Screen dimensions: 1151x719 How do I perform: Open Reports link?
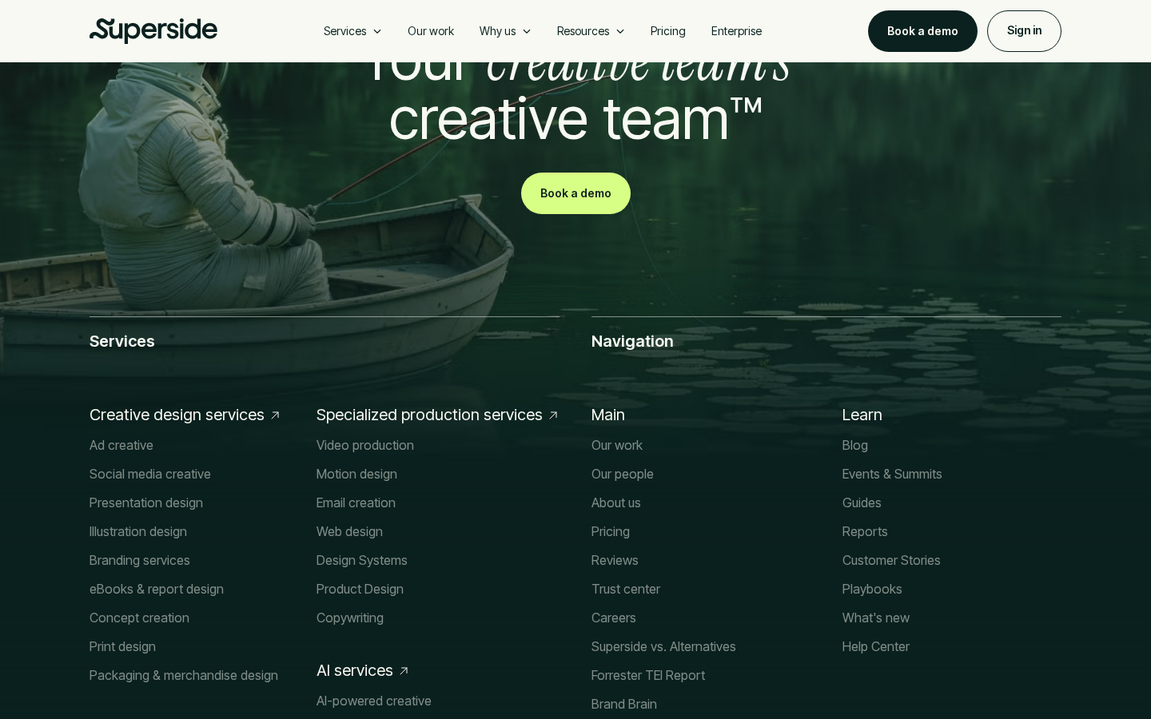pos(865,531)
